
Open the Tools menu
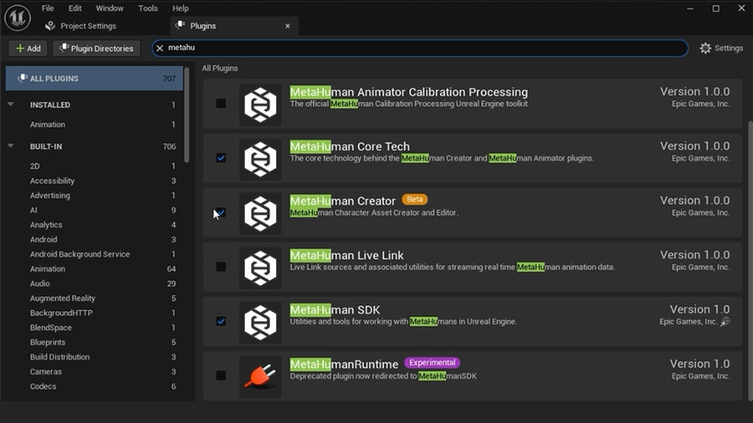148,8
